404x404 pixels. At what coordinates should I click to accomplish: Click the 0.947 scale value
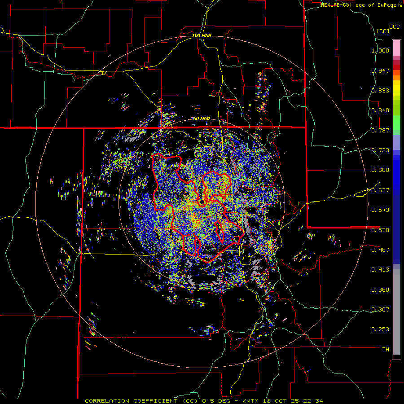click(x=380, y=70)
